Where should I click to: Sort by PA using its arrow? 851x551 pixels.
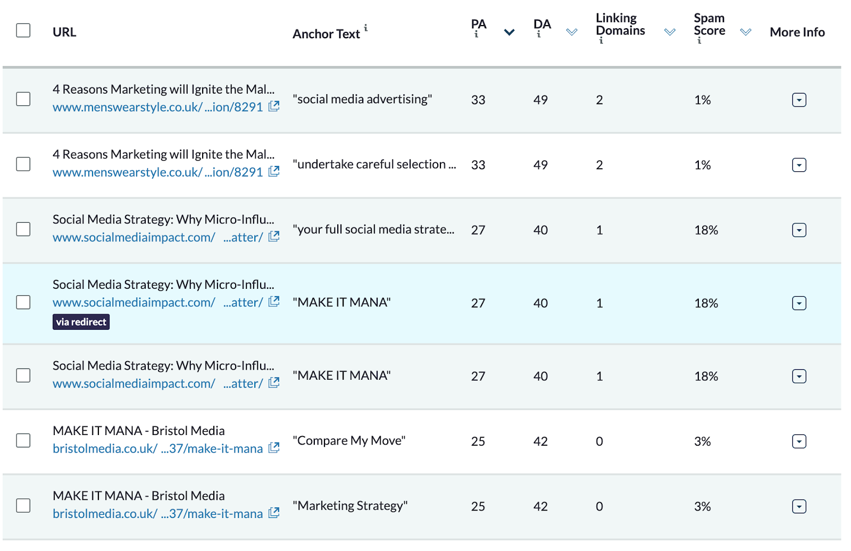pos(509,32)
